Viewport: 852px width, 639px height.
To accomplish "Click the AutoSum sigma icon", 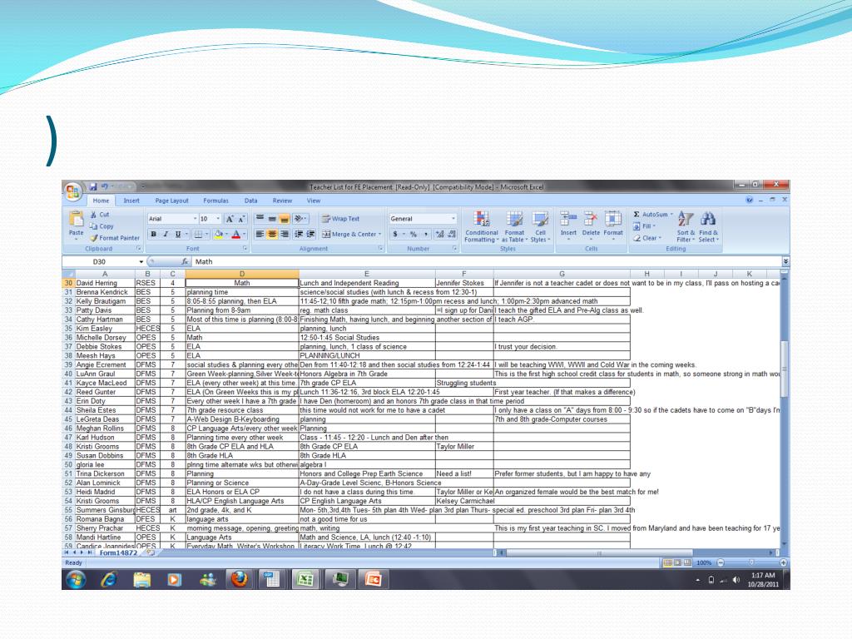I will [637, 215].
